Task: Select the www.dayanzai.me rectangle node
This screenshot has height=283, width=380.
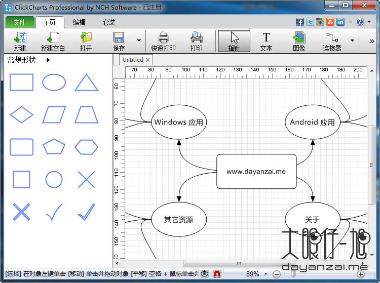Action: pyautogui.click(x=256, y=172)
